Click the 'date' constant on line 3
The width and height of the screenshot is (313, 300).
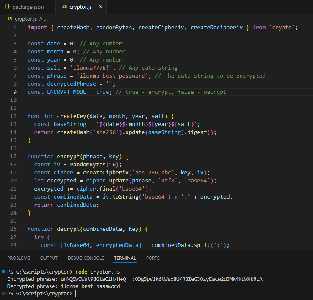(53, 44)
